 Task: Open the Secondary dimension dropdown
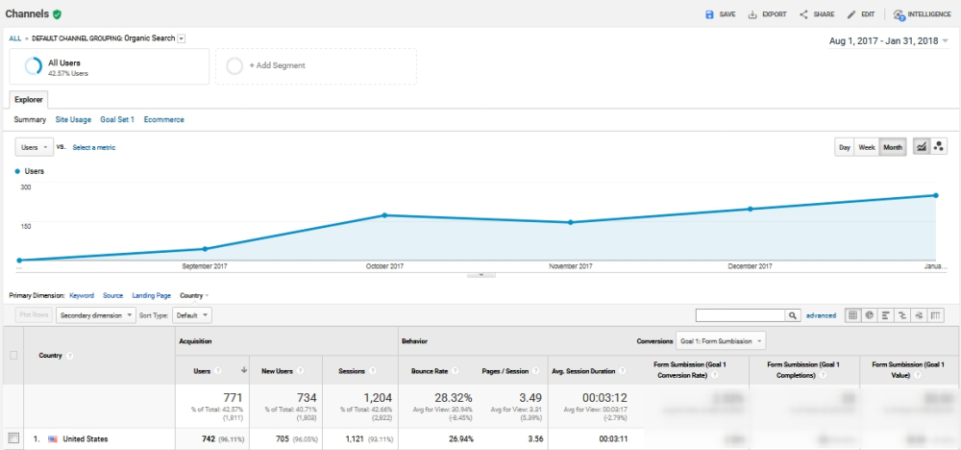pos(96,314)
